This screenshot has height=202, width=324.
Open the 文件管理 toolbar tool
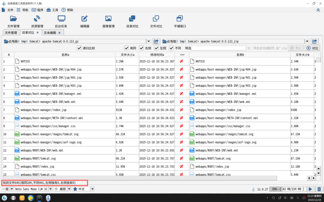[13, 22]
